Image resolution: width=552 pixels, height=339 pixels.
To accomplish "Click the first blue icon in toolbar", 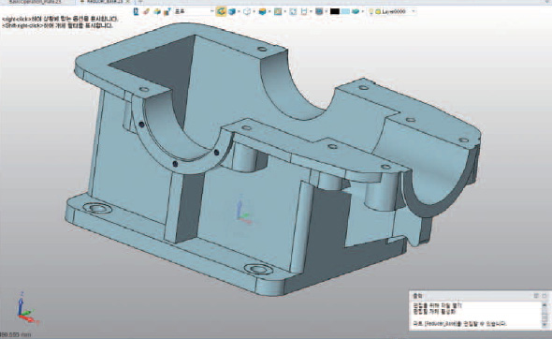I will coord(136,11).
